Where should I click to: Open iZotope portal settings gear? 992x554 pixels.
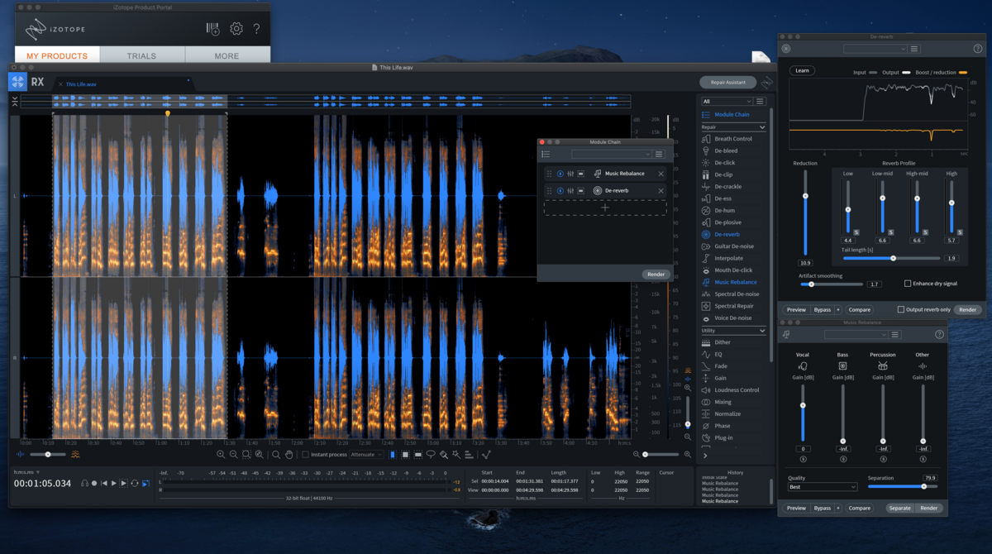[236, 30]
